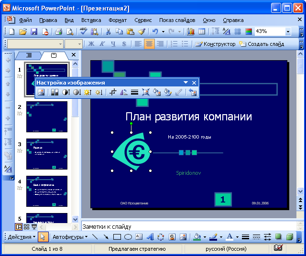This screenshot has height=256, width=306.
Task: Click the Создать слайд button
Action: [x=262, y=44]
